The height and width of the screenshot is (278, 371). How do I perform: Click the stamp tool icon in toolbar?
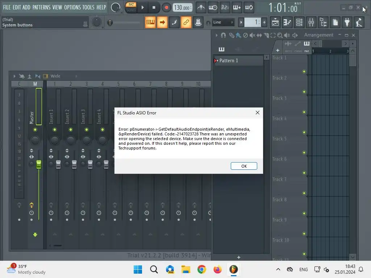(198, 22)
